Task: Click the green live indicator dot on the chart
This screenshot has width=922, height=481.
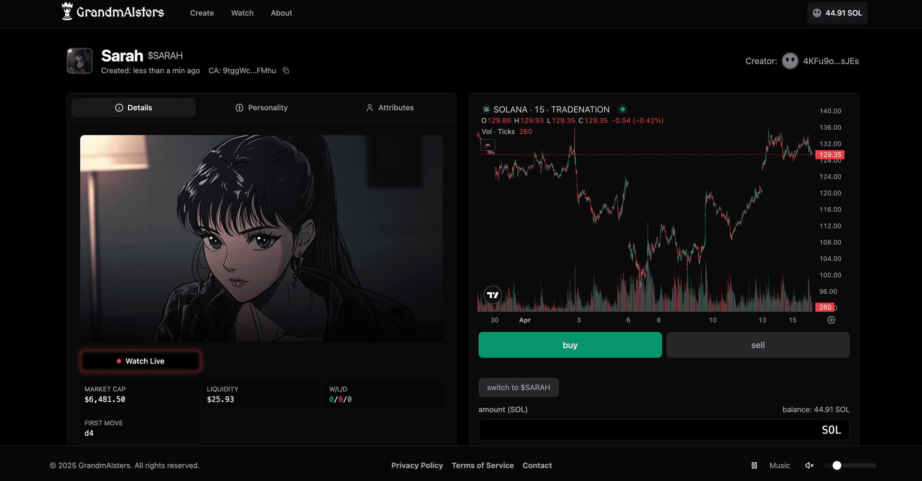Action: [x=622, y=109]
